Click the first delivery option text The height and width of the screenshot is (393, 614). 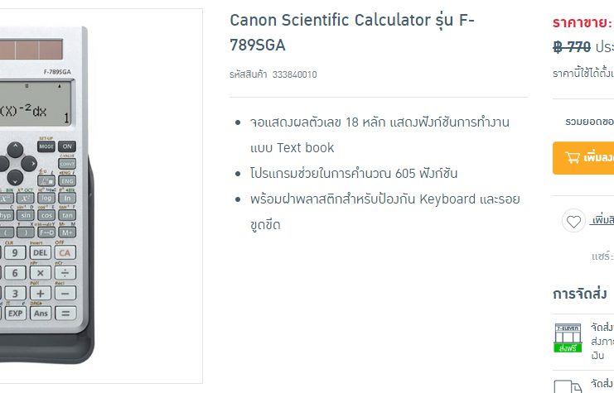point(602,341)
